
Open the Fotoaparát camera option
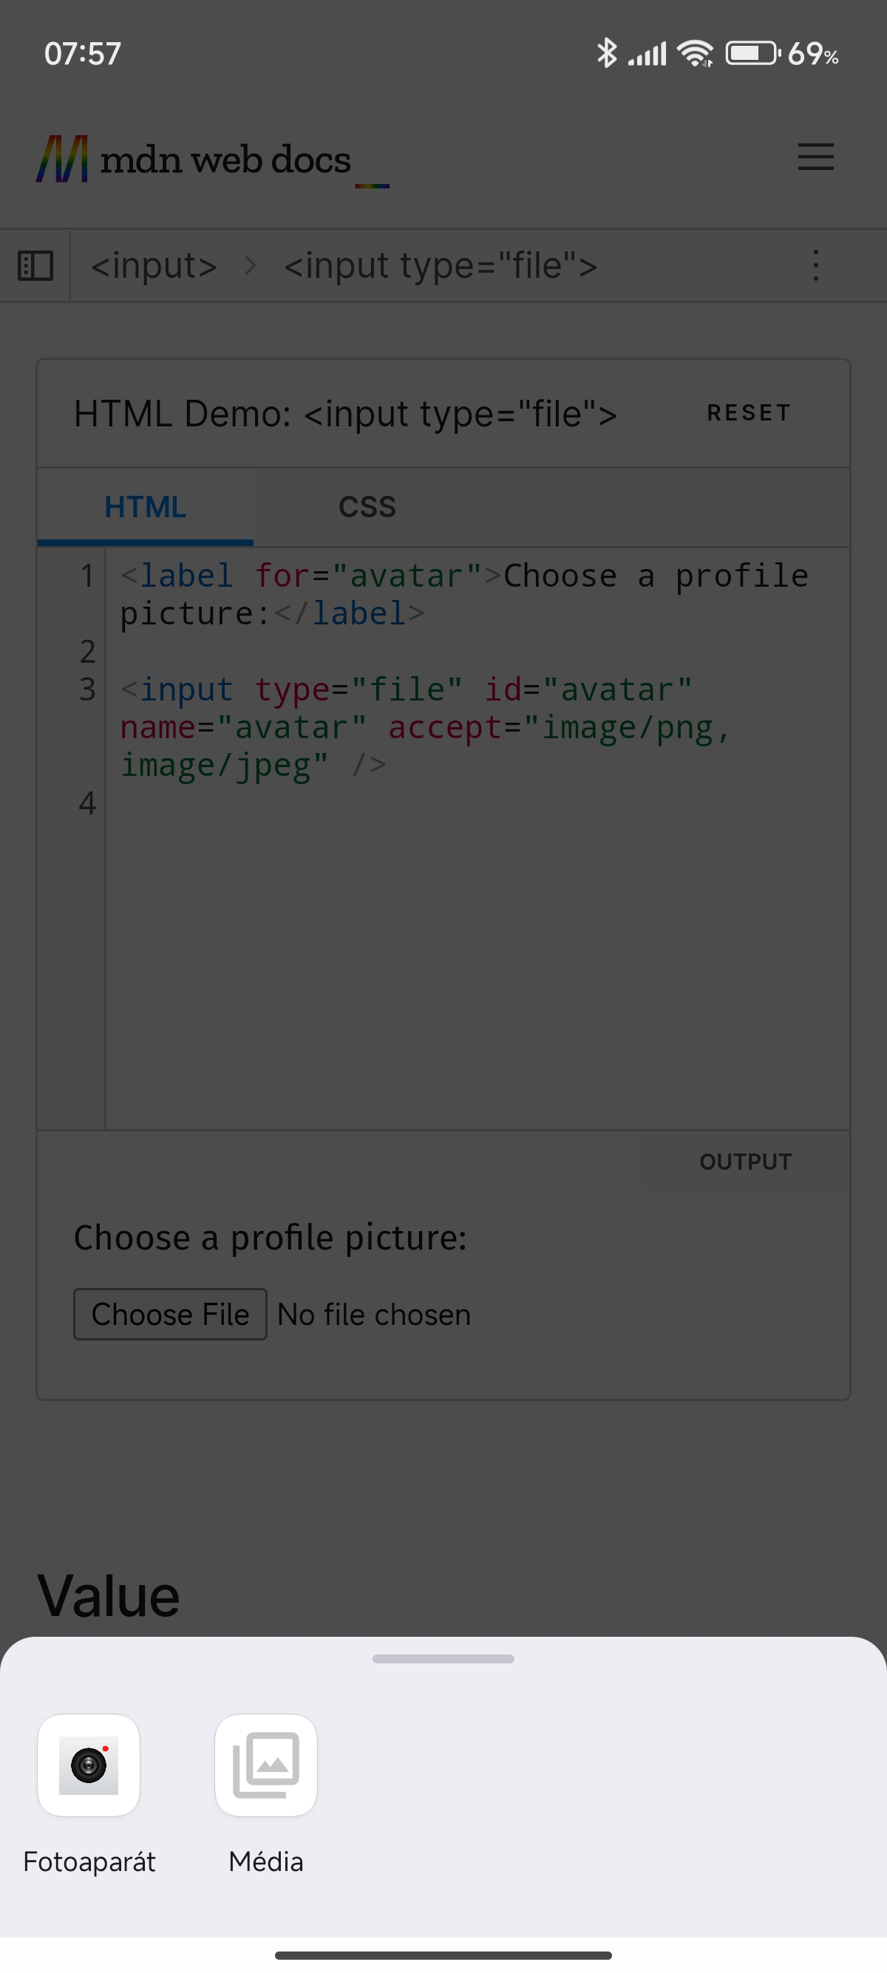89,1765
